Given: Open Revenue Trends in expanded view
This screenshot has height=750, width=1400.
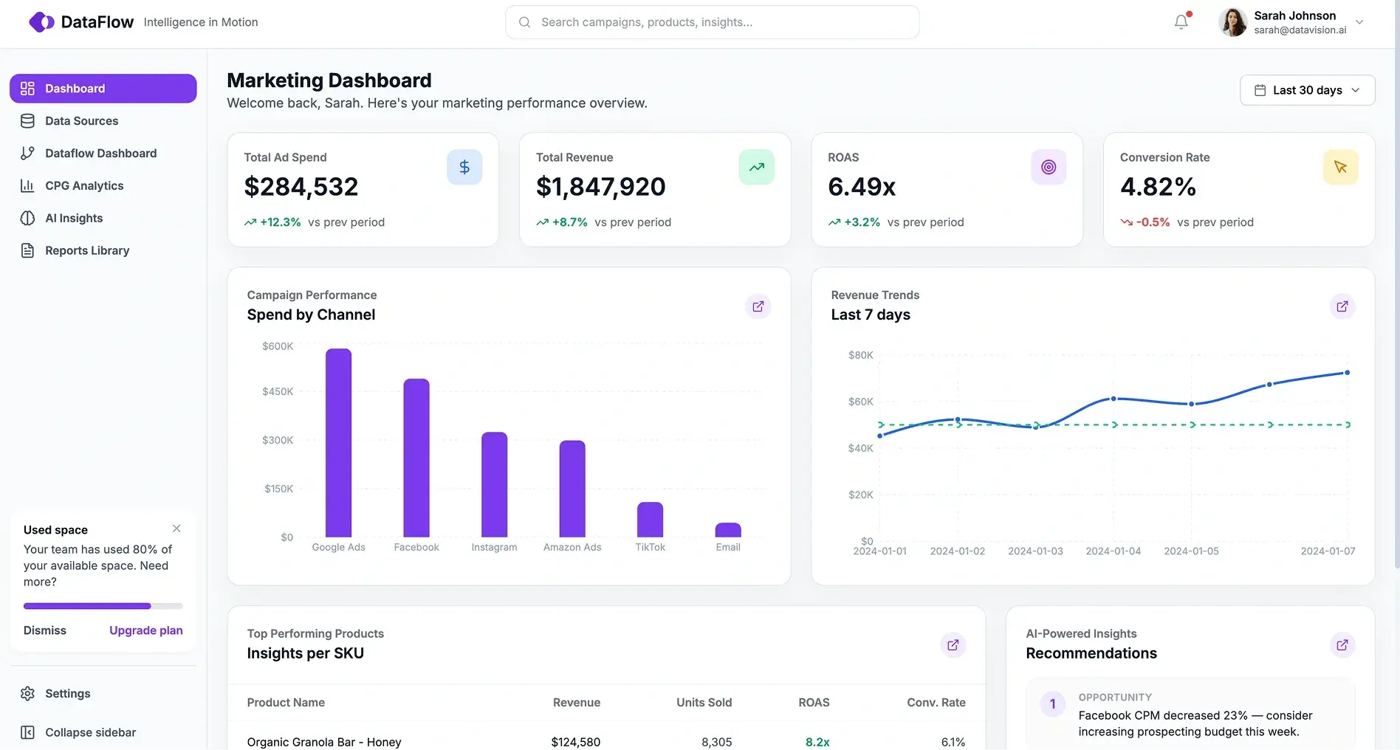Looking at the screenshot, I should tap(1342, 306).
